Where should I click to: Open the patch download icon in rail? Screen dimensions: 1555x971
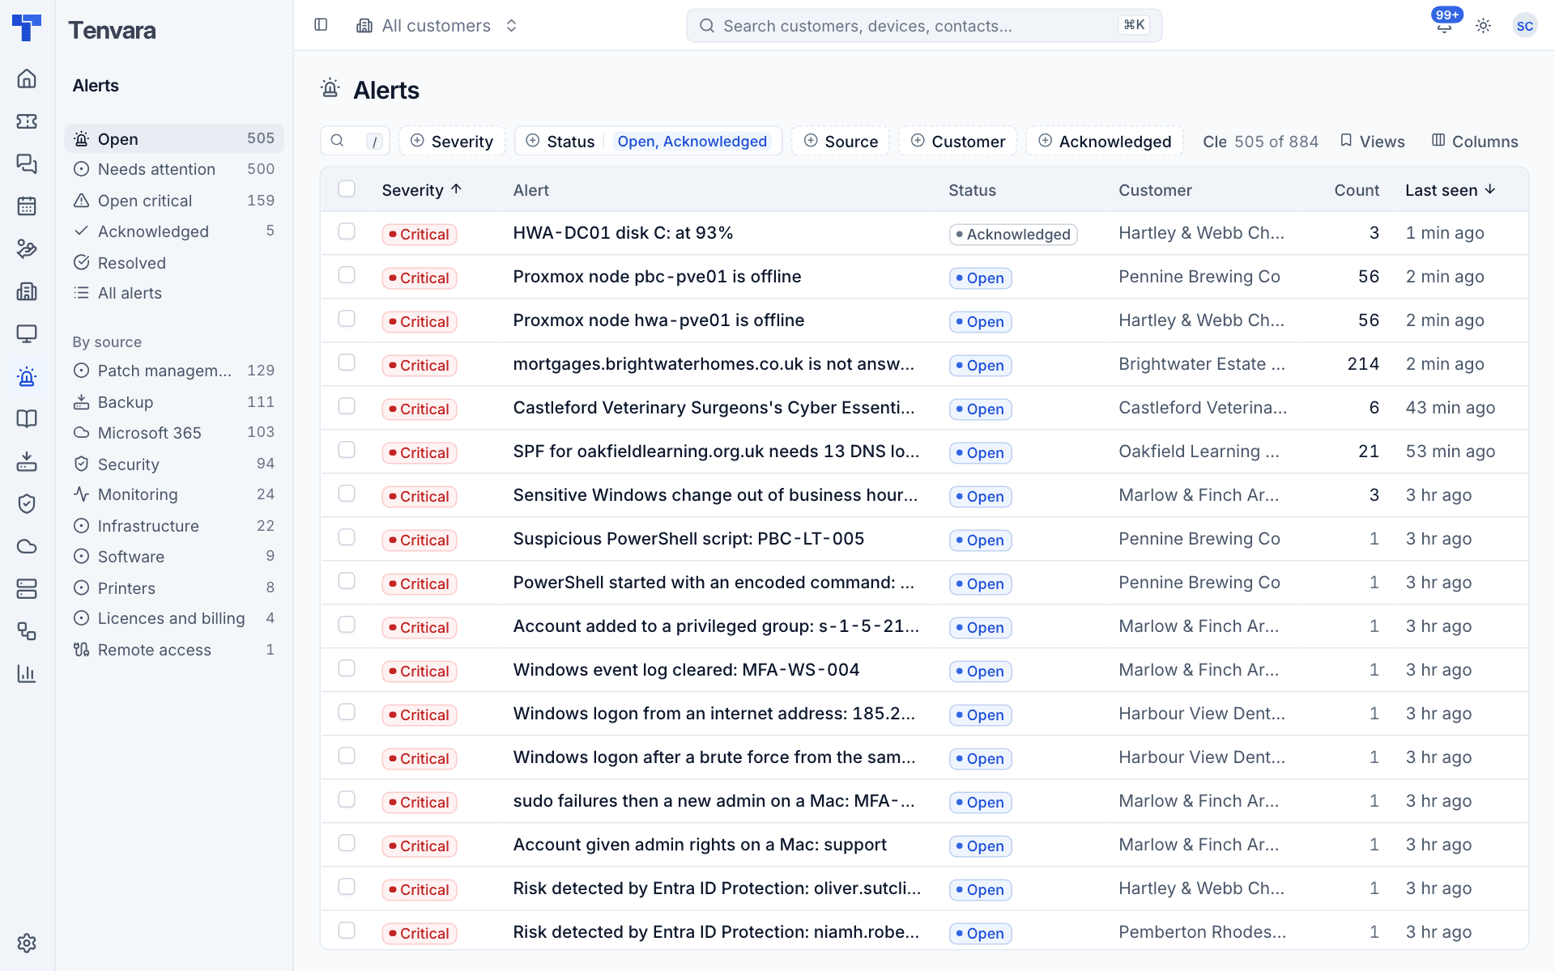[27, 461]
